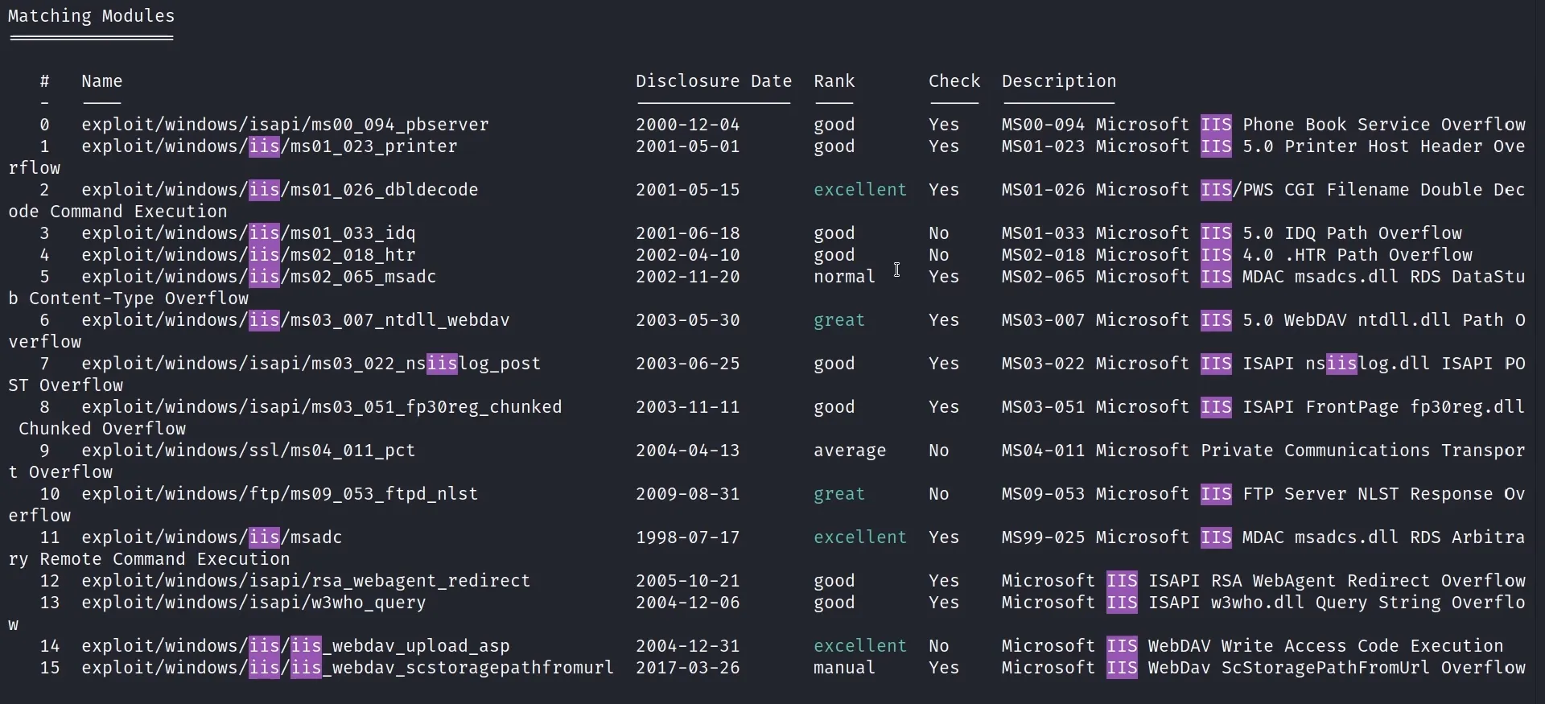Click the 'Description' column header
Viewport: 1545px width, 704px height.
[1059, 81]
